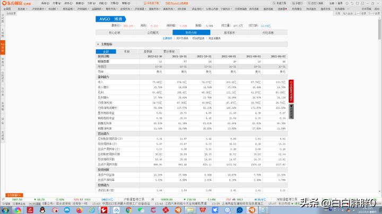Open the 资金流向 dropdown in toolbar
This screenshot has width=382, height=214.
click(197, 9)
